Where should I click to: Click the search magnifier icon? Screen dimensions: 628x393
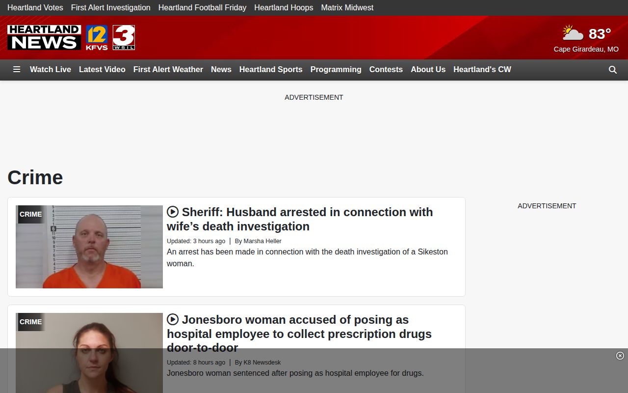tap(613, 70)
